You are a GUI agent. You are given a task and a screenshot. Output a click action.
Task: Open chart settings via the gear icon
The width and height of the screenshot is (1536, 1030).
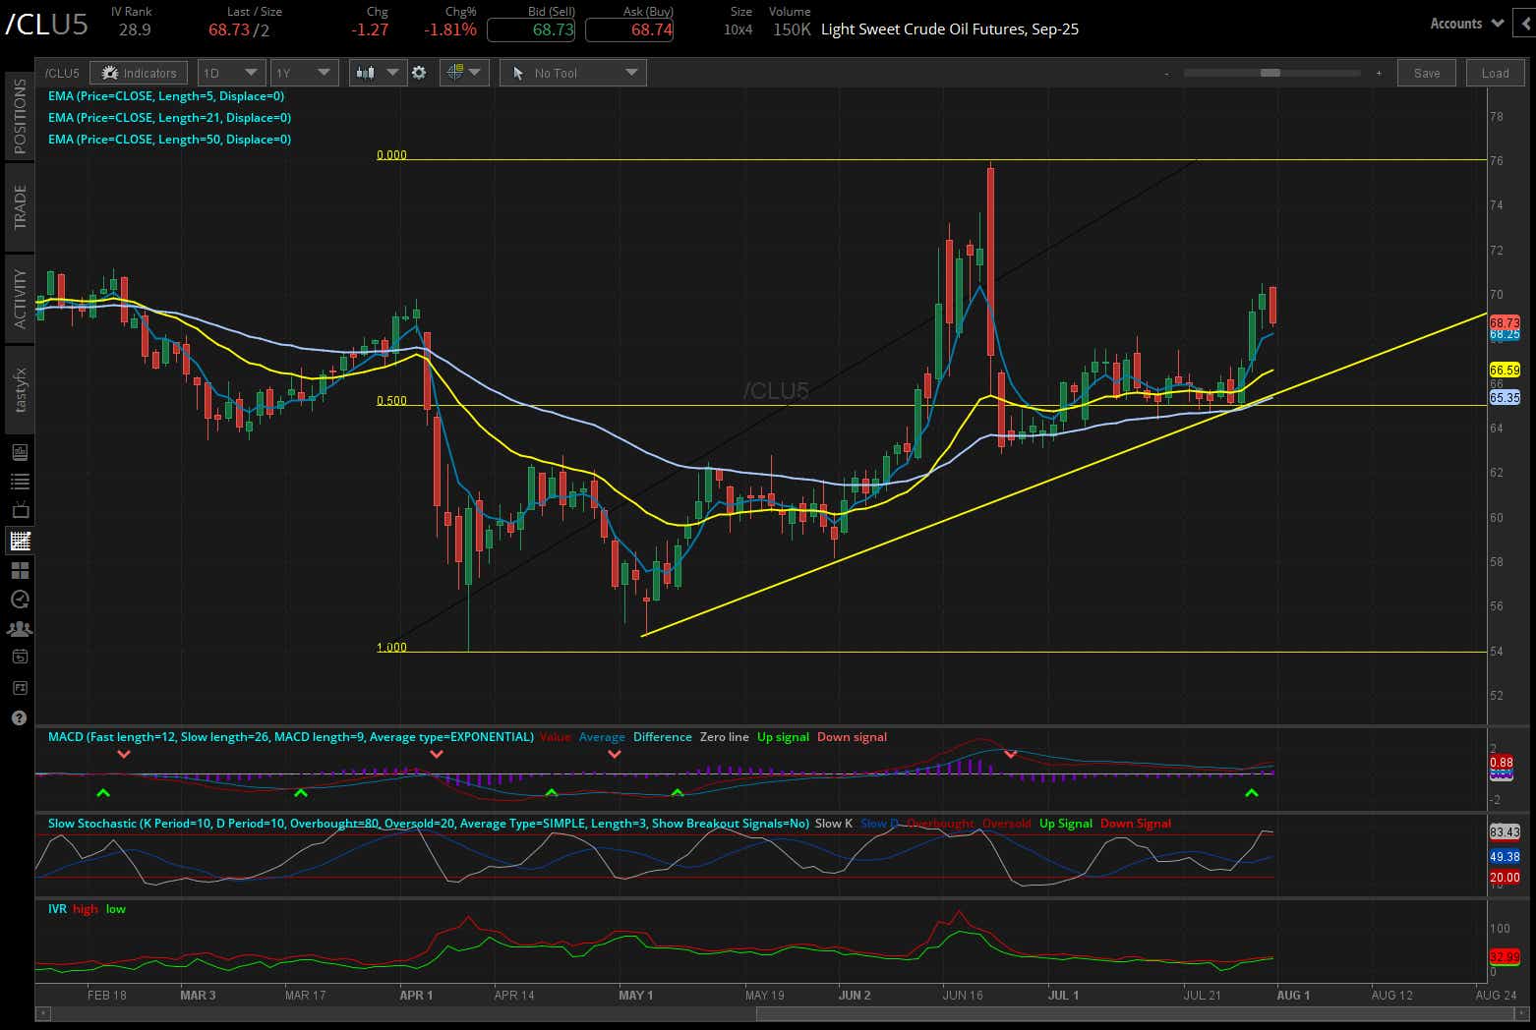pos(420,72)
